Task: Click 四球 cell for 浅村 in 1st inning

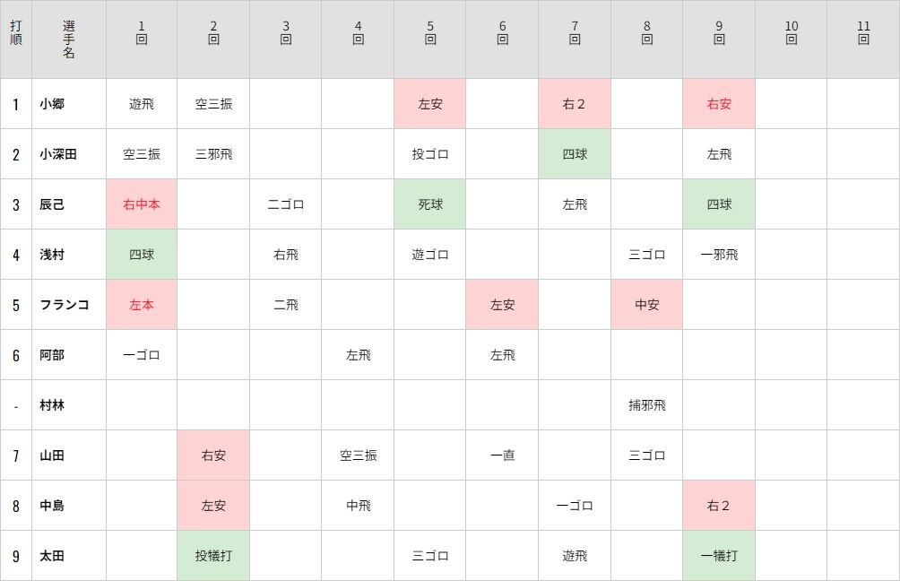Action: coord(142,255)
